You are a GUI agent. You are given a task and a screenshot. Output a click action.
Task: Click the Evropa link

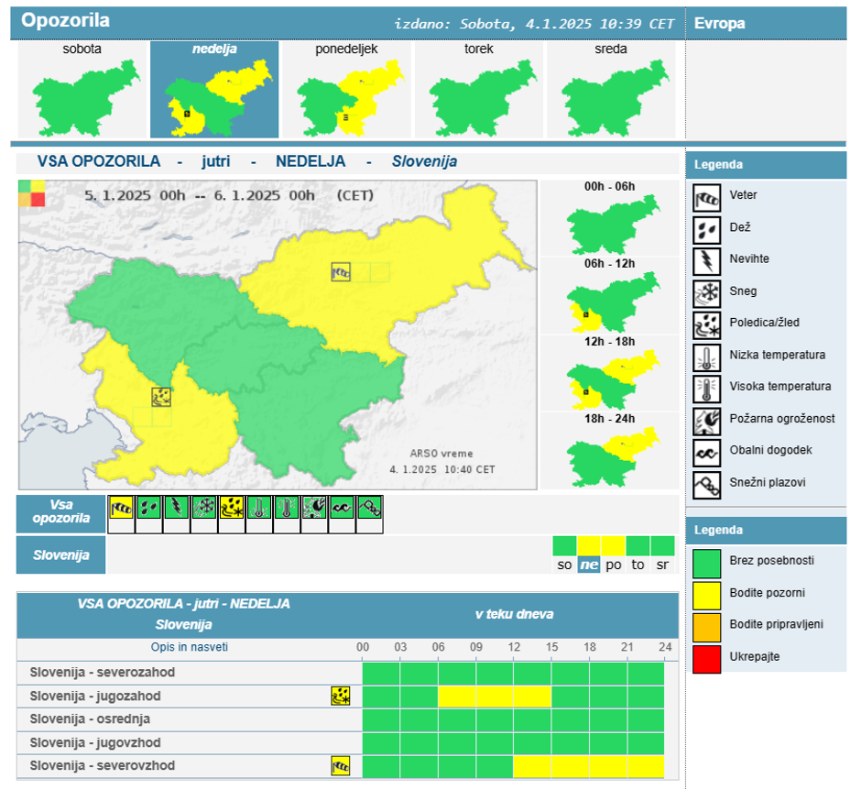tap(720, 23)
